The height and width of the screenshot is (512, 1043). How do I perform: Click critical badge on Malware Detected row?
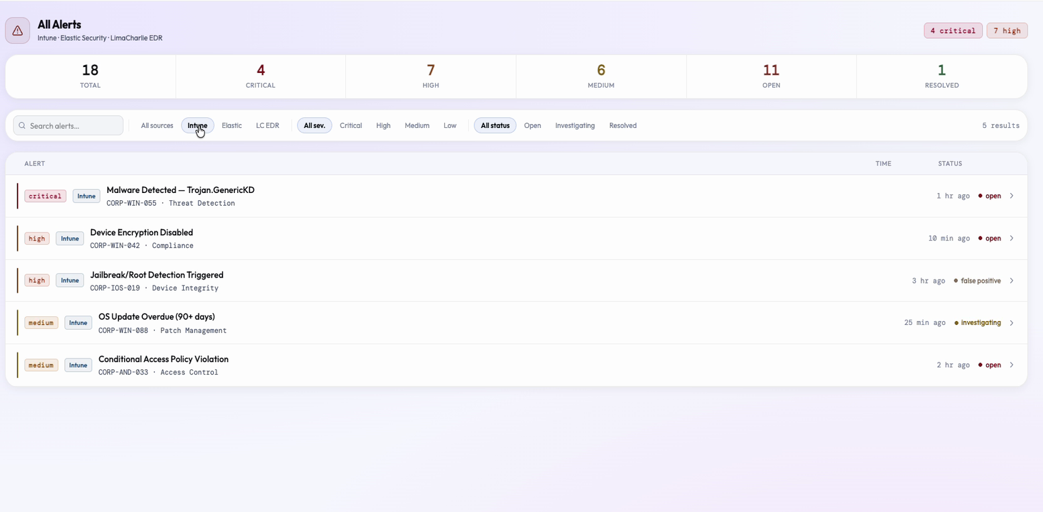46,196
